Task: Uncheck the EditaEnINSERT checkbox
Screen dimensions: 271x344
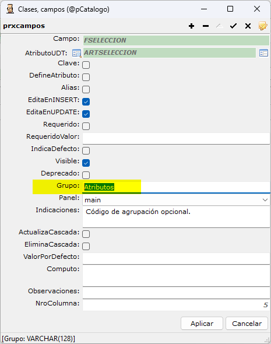Action: 86,101
